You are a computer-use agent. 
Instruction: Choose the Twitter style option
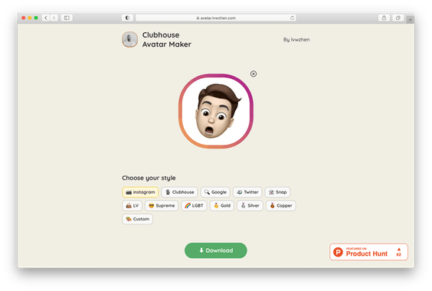point(247,192)
